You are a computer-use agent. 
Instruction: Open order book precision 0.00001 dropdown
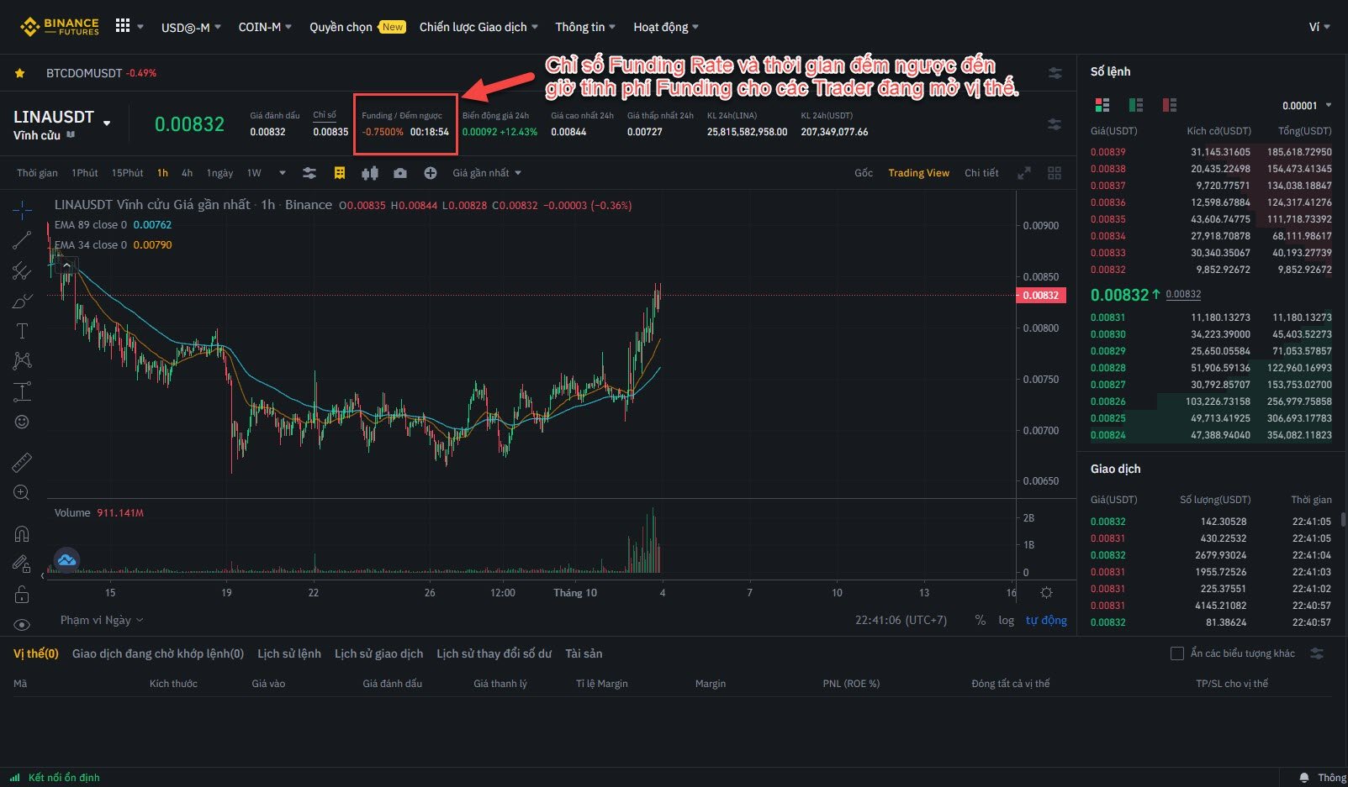[1307, 106]
